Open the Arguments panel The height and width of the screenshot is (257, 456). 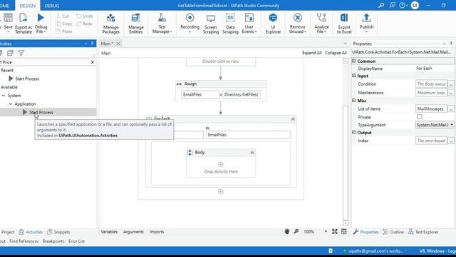133,231
